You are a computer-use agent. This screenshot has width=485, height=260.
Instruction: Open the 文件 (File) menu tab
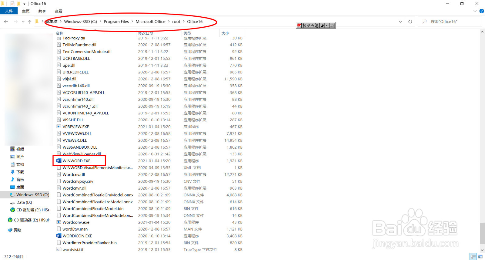pyautogui.click(x=9, y=11)
